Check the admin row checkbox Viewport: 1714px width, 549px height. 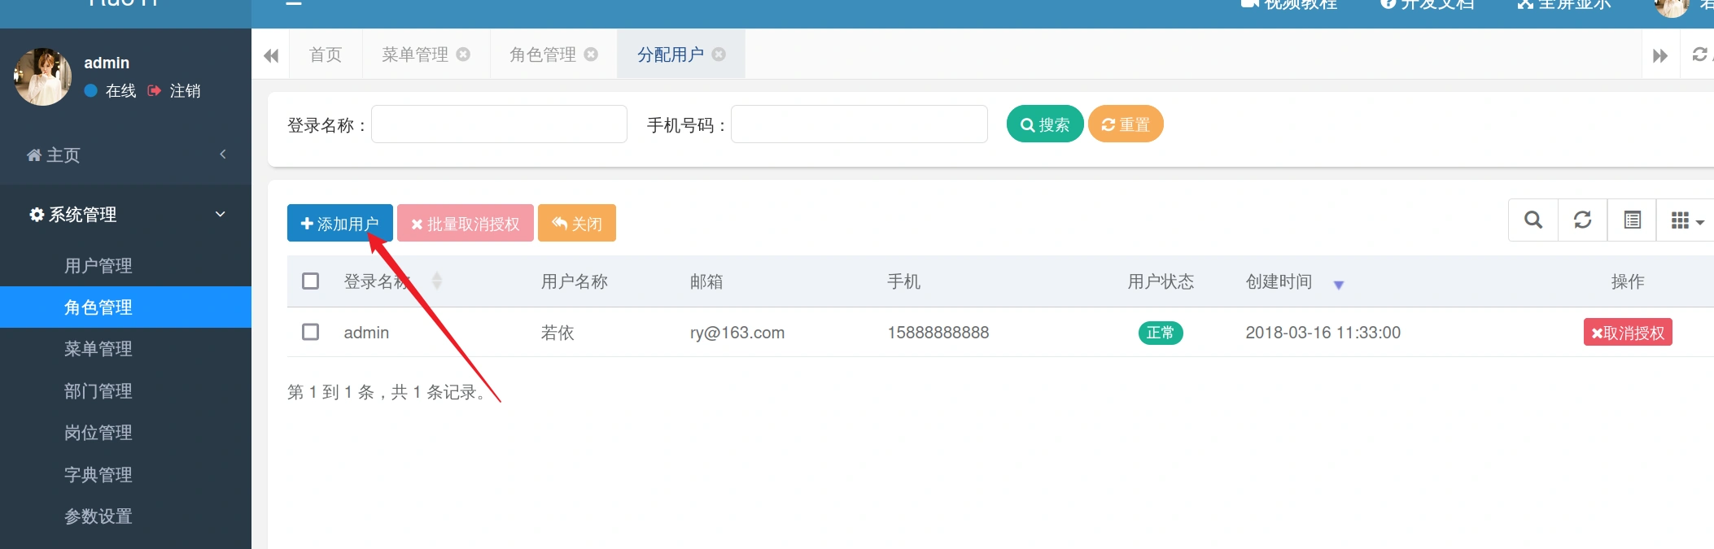[x=310, y=332]
